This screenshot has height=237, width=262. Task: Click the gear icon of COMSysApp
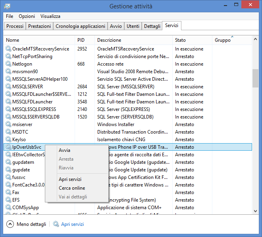click(8, 207)
